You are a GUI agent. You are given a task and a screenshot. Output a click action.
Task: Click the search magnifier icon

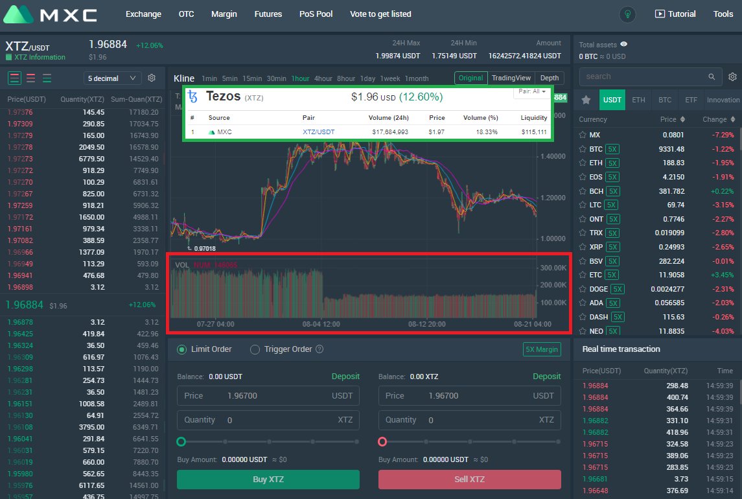click(x=712, y=76)
